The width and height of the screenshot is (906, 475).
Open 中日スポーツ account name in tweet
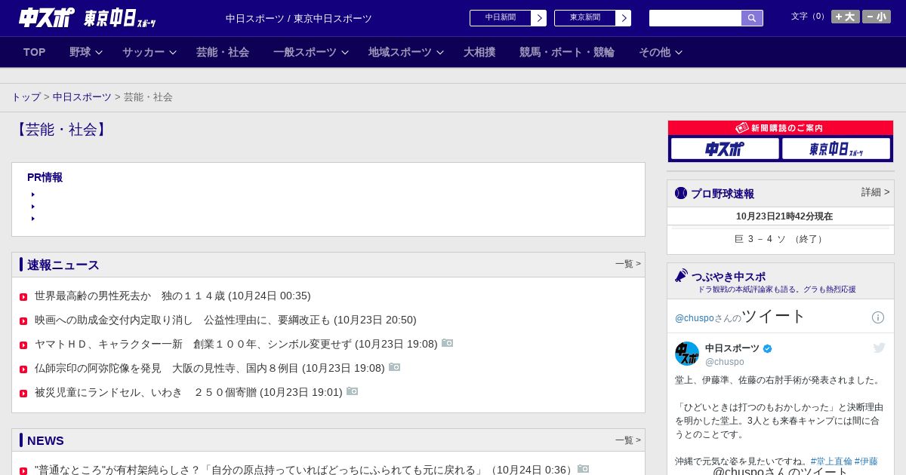[x=732, y=348]
